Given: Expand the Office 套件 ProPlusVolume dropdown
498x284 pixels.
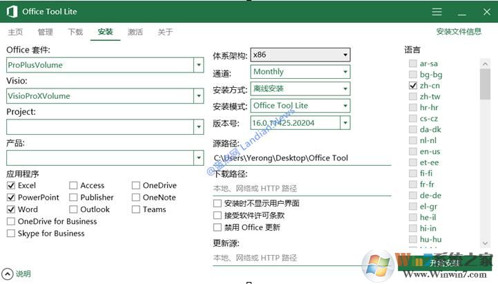Looking at the screenshot, I should coord(199,65).
